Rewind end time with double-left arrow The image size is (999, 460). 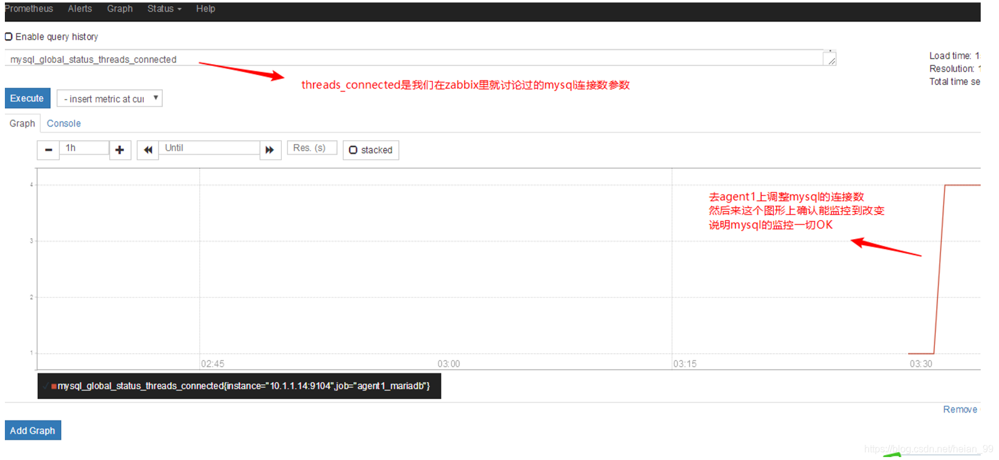[x=148, y=150]
